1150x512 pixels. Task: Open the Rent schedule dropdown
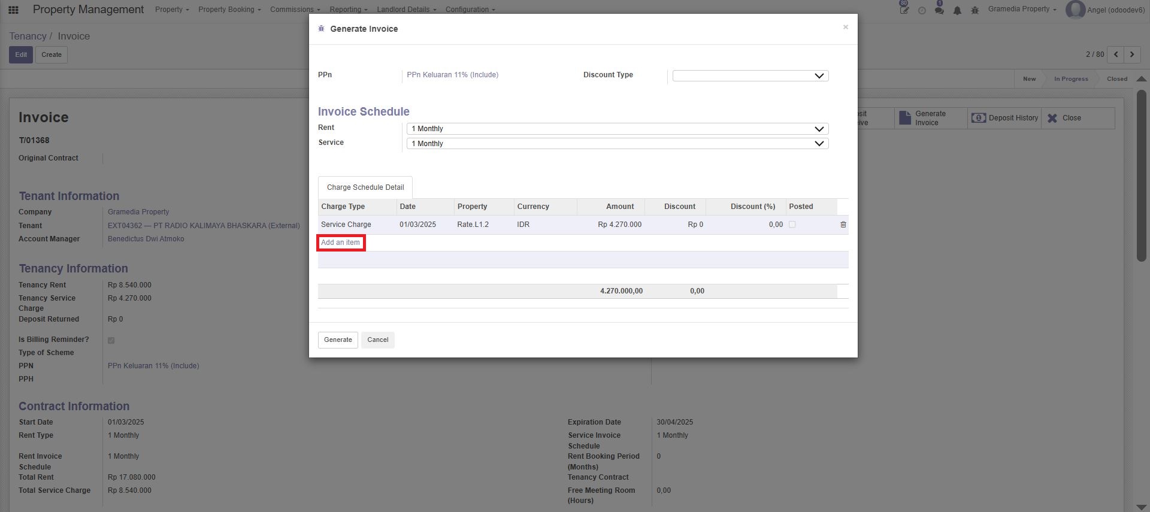point(618,129)
